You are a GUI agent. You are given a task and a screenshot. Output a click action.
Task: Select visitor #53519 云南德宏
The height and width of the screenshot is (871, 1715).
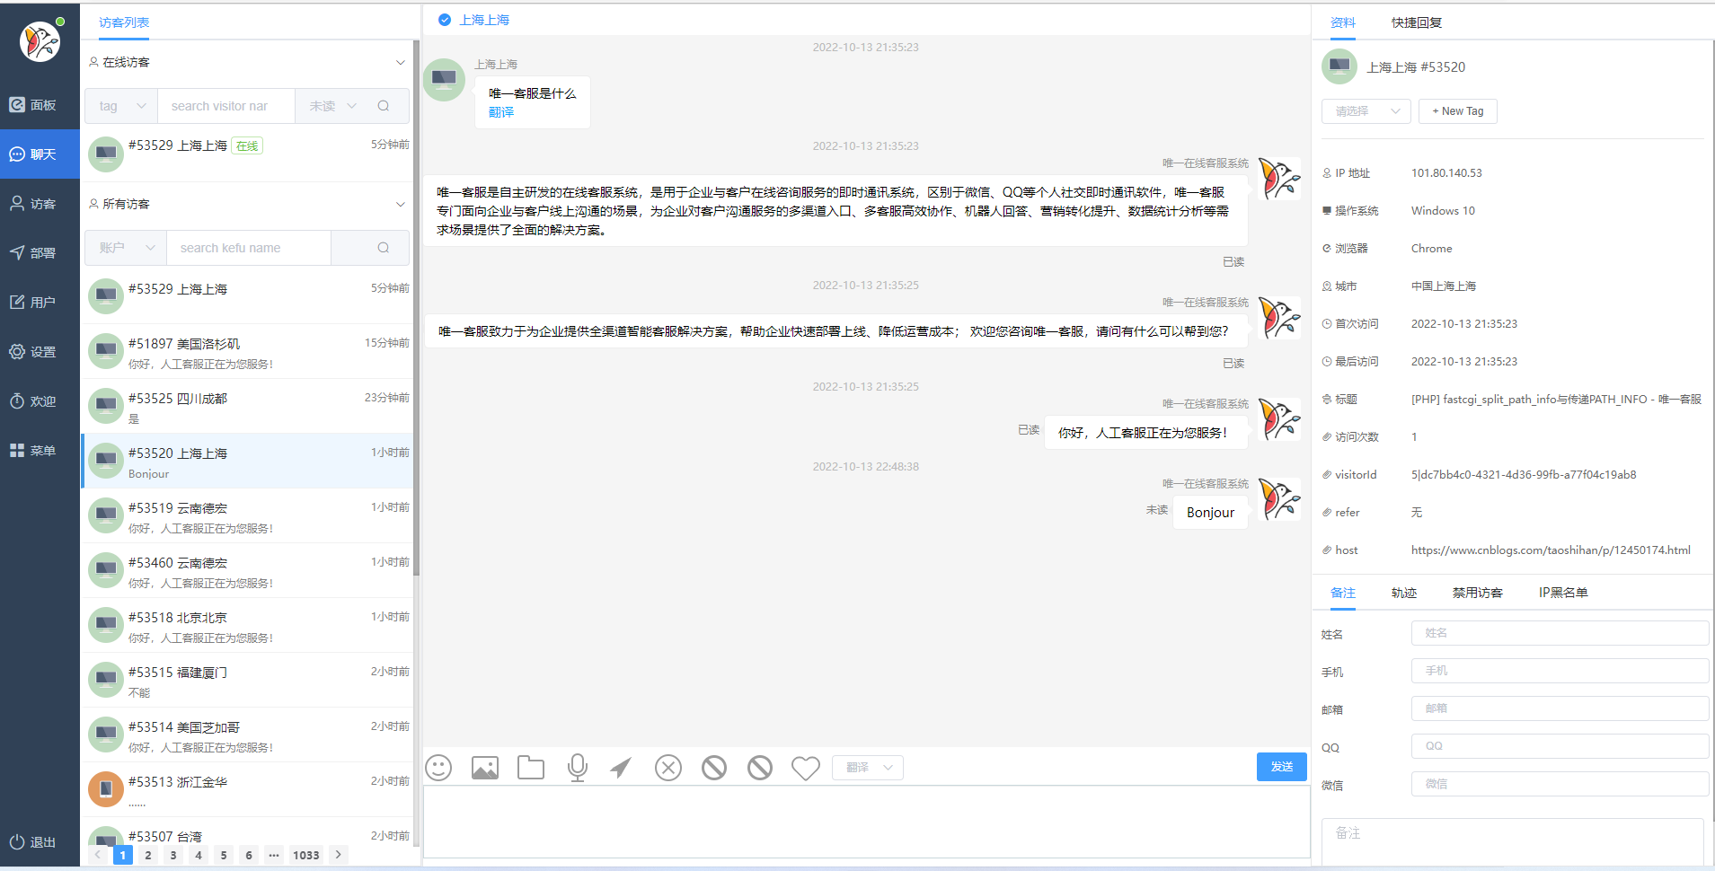click(247, 516)
